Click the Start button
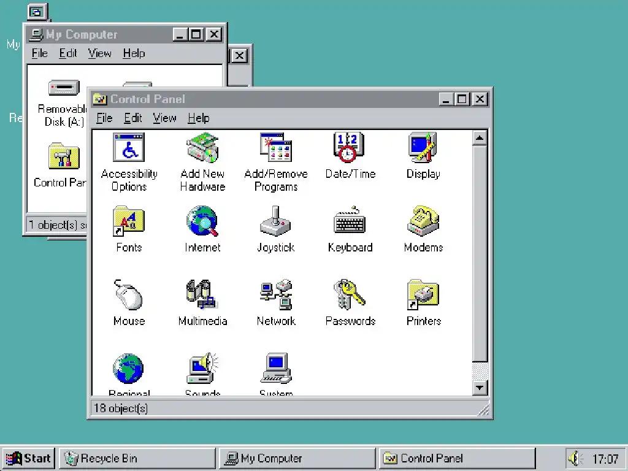The width and height of the screenshot is (628, 471). coord(28,458)
